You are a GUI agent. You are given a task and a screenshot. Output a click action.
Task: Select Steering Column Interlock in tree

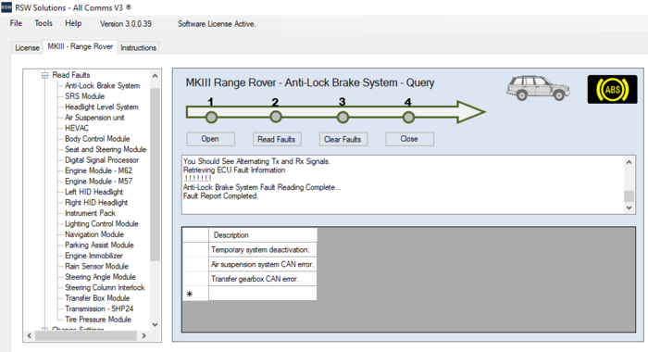point(105,287)
